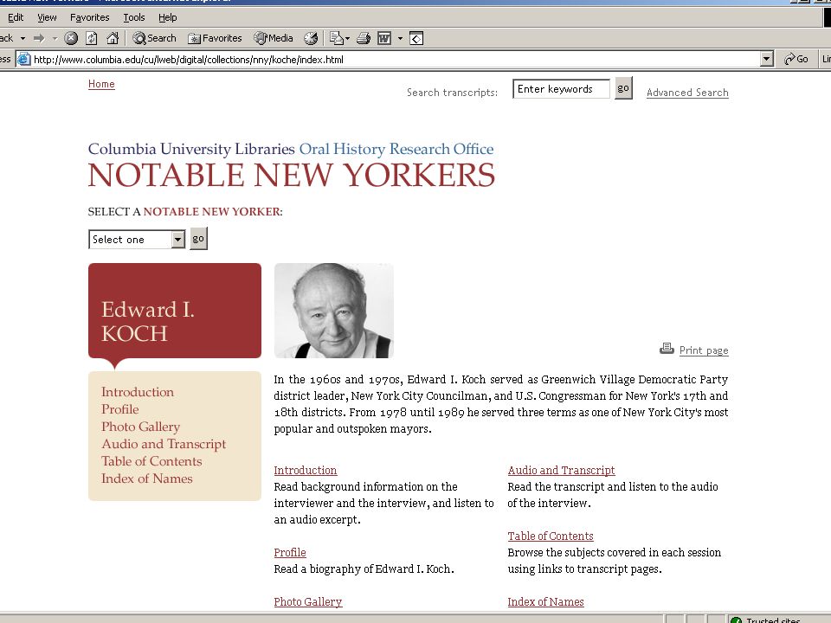Image resolution: width=831 pixels, height=623 pixels.
Task: Click underlined Profile link in main content
Action: [290, 553]
